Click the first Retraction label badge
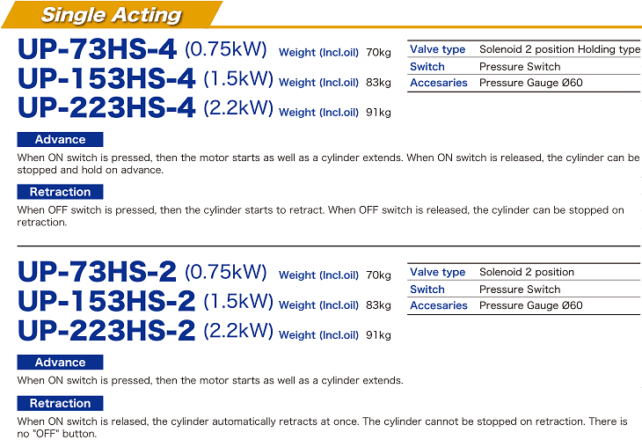 click(60, 192)
